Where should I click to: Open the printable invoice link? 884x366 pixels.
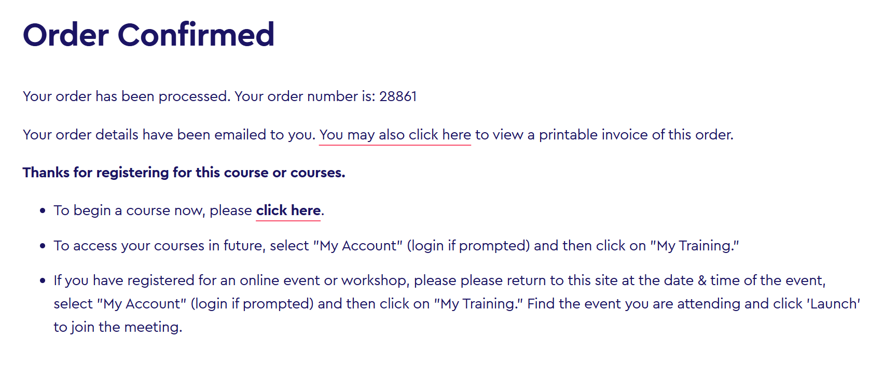[x=395, y=135]
